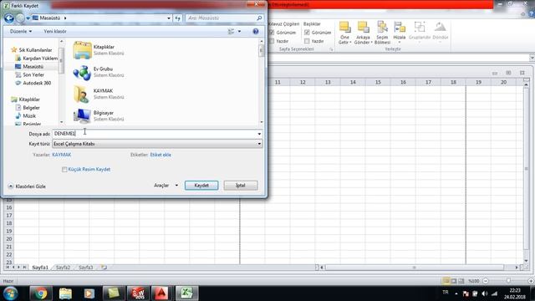Open Seçim Bölmesi in Excel ribbon
Screen dimensions: 535x301
pyautogui.click(x=382, y=33)
